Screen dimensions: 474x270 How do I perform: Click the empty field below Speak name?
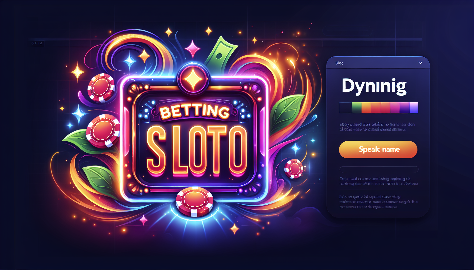click(379, 169)
